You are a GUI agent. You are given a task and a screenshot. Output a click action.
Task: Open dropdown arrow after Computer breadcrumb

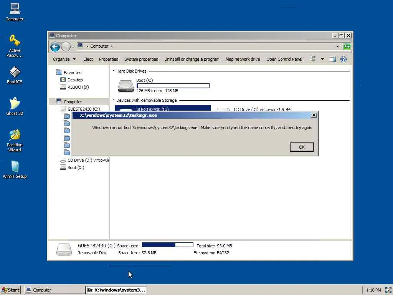click(x=112, y=46)
